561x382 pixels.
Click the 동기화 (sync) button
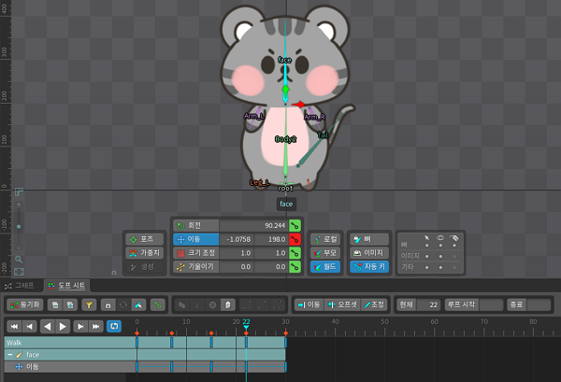pos(25,304)
